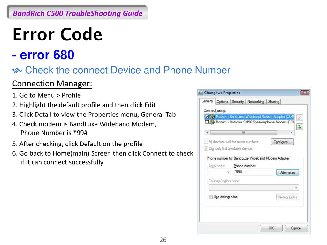Toggle All devices call the same numbers
Image resolution: width=327 pixels, height=245 pixels.
tap(206, 142)
